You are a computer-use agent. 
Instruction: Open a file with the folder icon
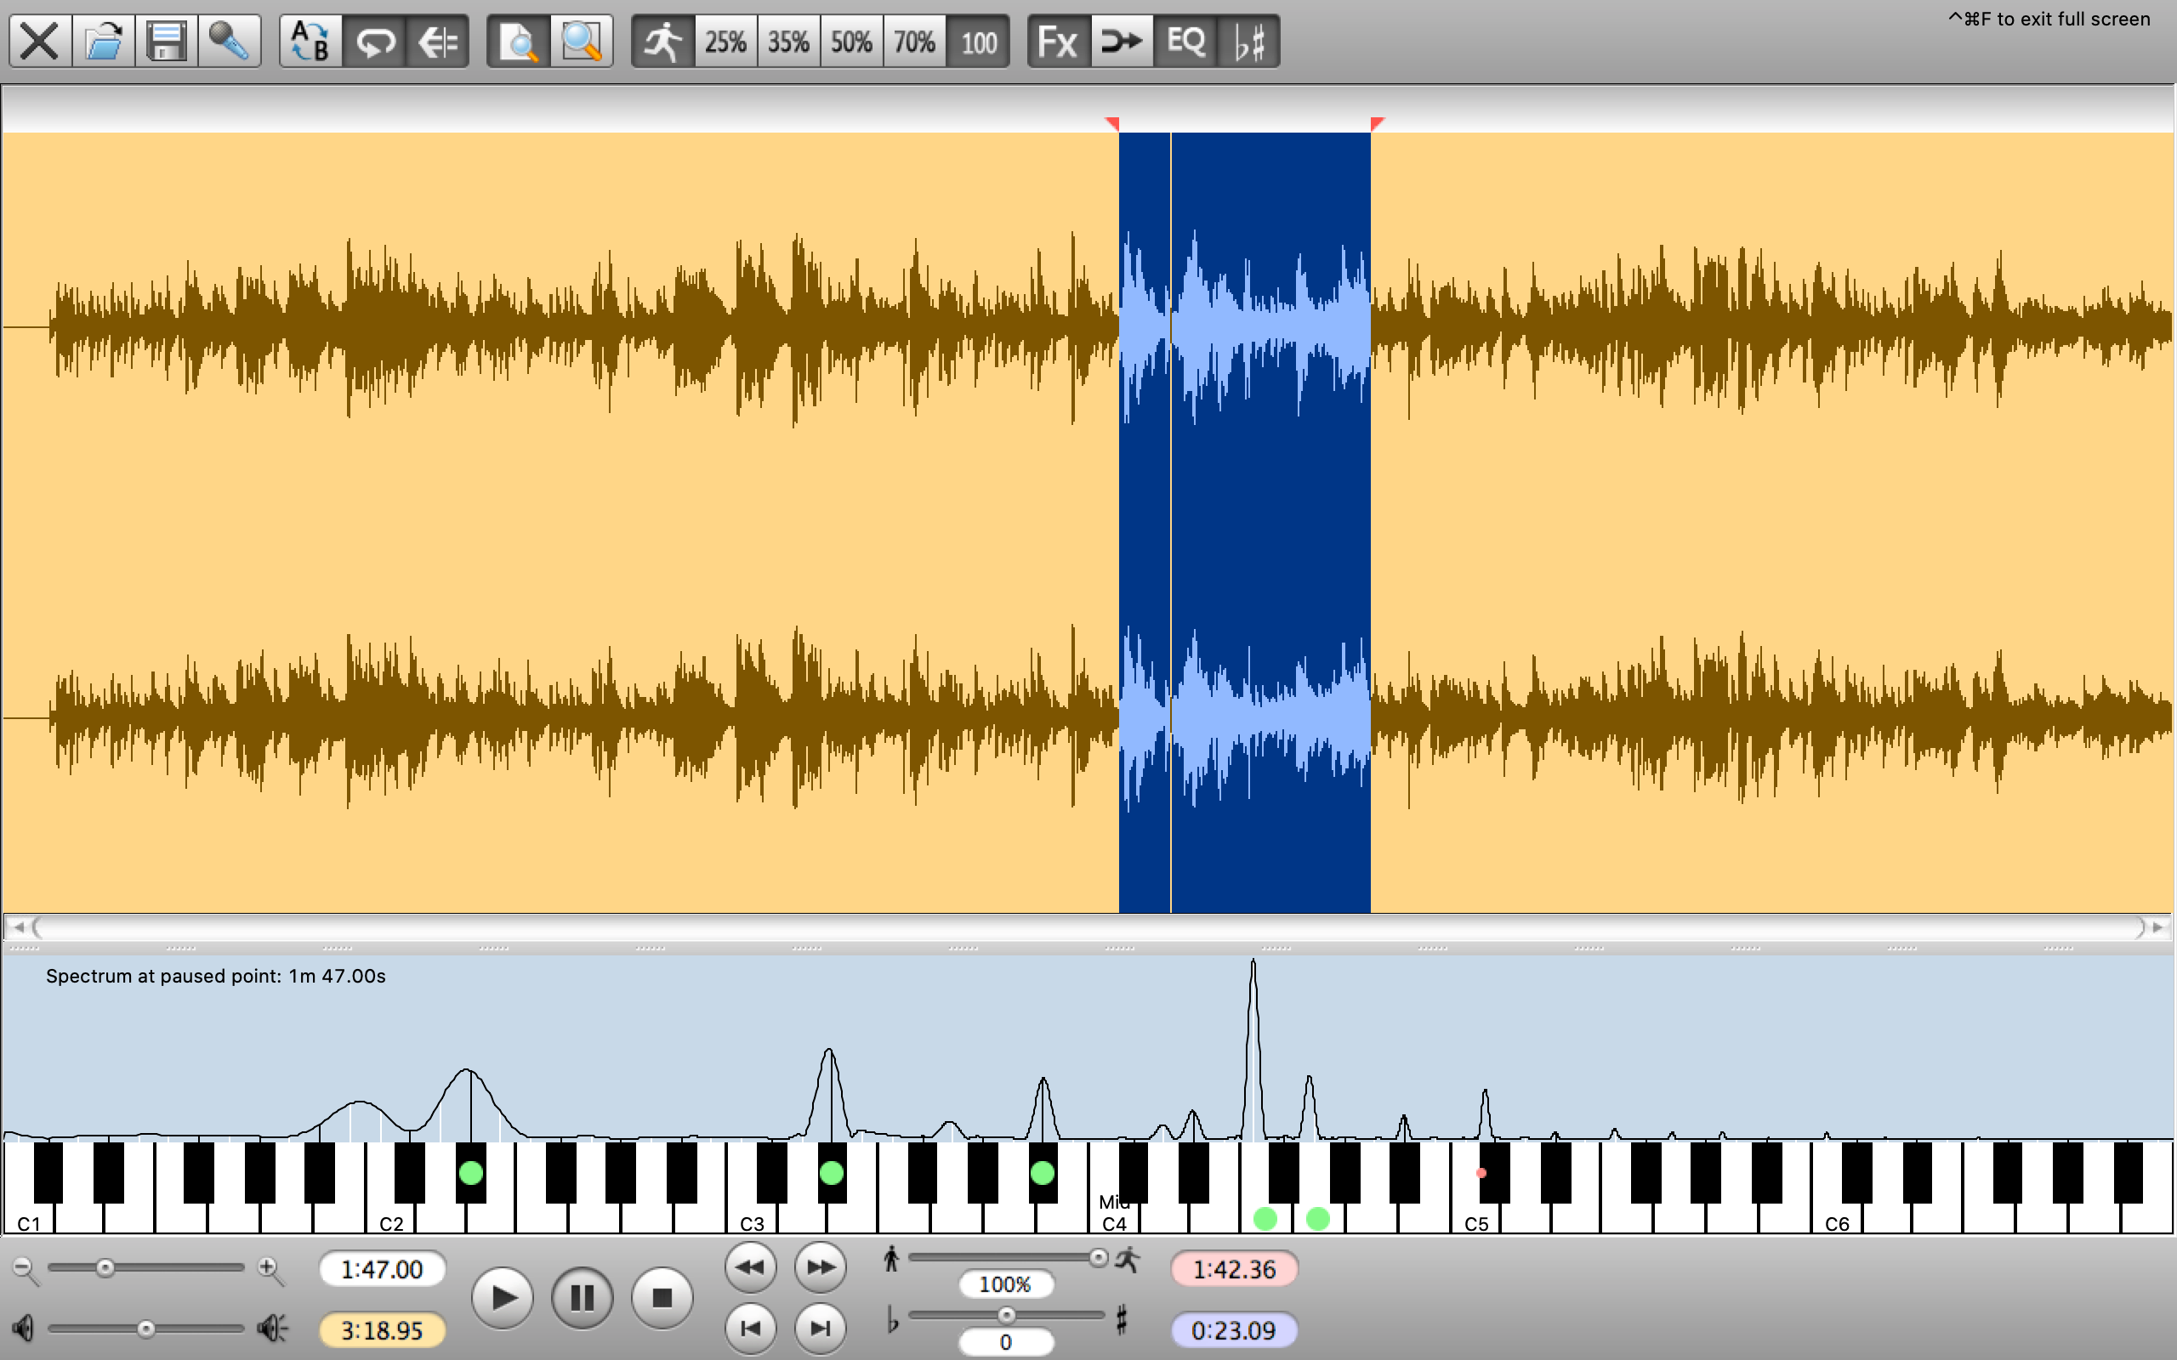[104, 42]
